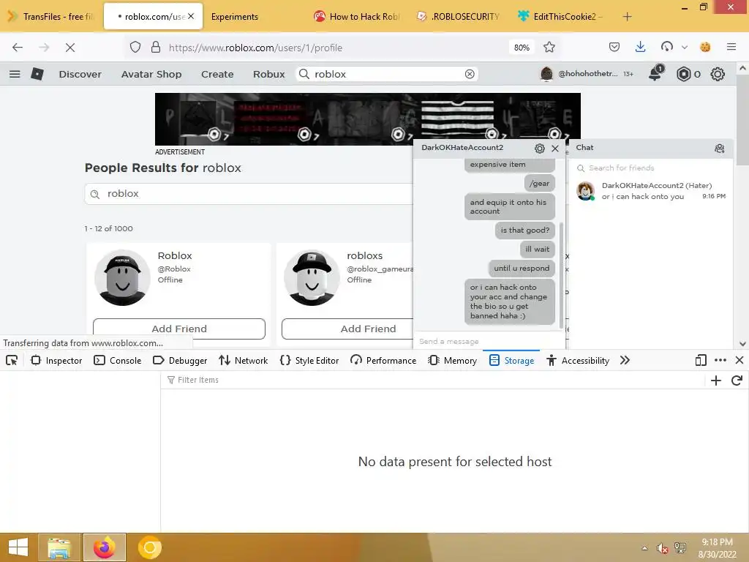Switch to the TransFiles tab
The height and width of the screenshot is (562, 749).
pyautogui.click(x=52, y=16)
